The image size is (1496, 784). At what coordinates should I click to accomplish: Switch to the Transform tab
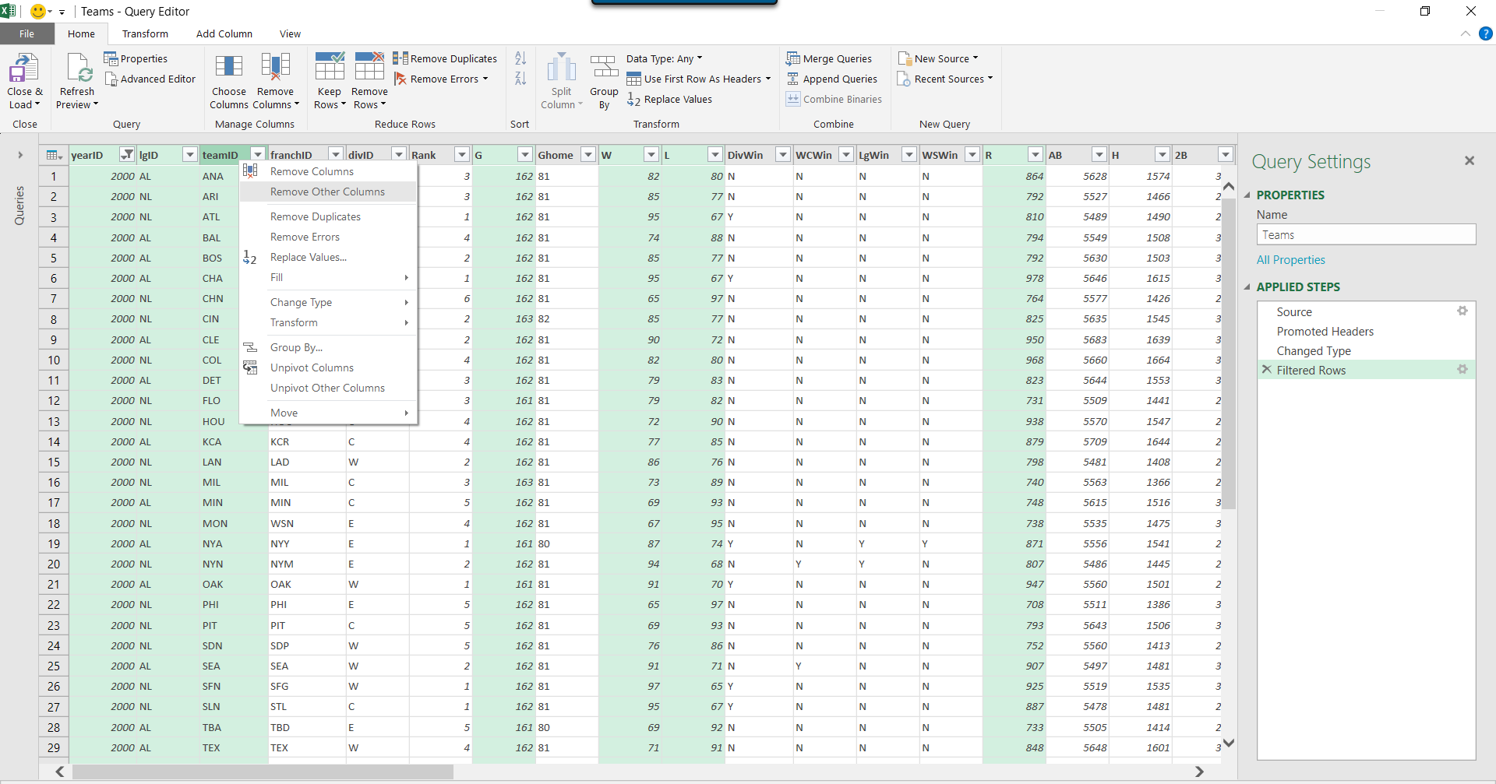pyautogui.click(x=145, y=34)
